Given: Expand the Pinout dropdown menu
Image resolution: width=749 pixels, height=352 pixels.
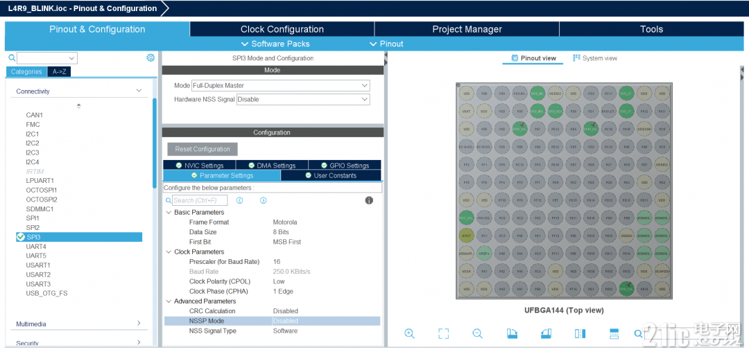Looking at the screenshot, I should 386,44.
